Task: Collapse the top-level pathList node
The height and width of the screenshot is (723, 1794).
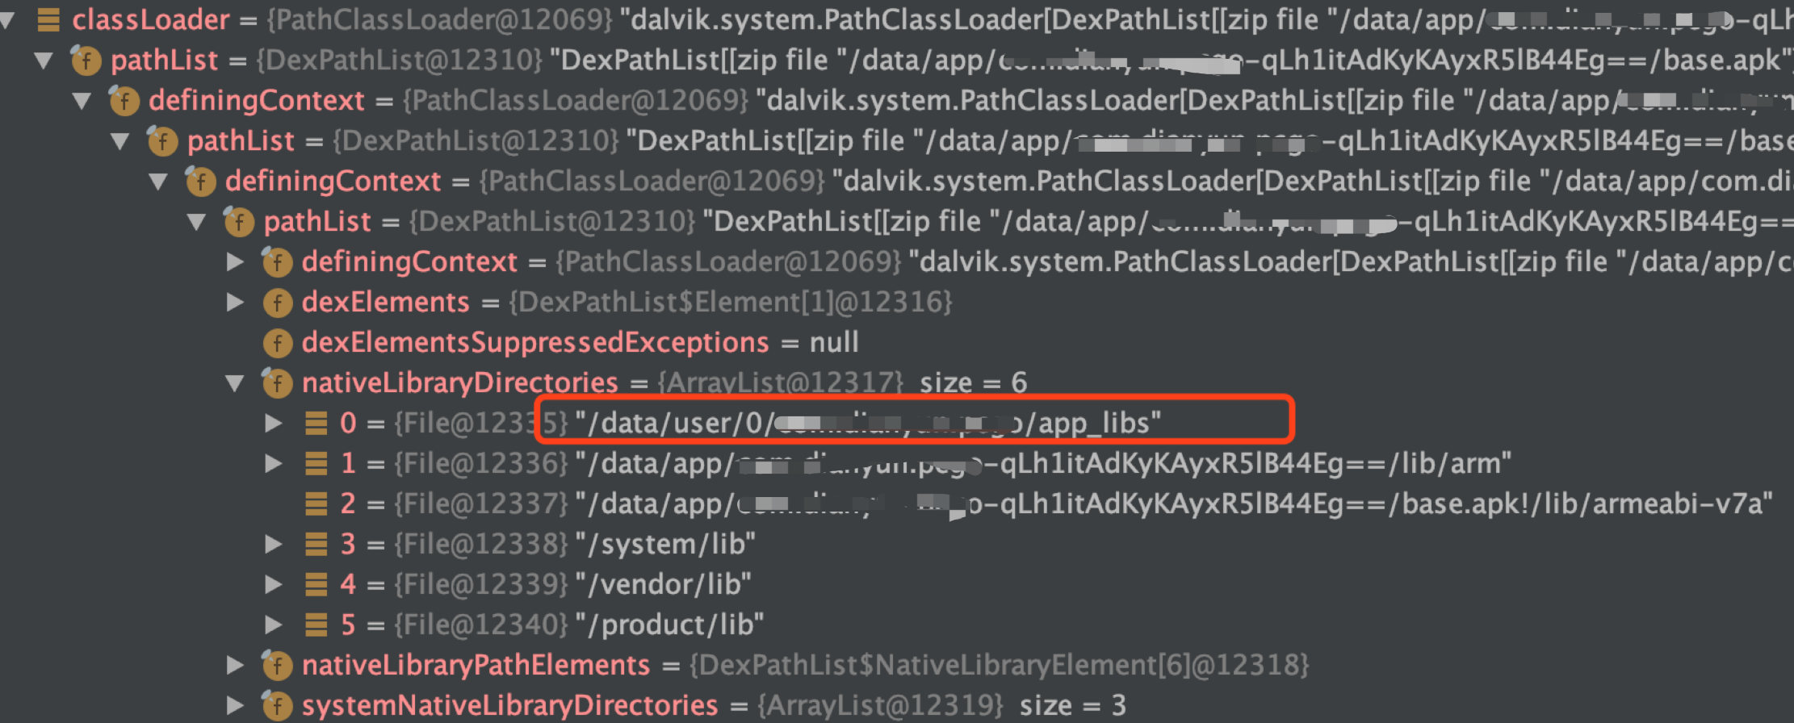Action: (44, 61)
